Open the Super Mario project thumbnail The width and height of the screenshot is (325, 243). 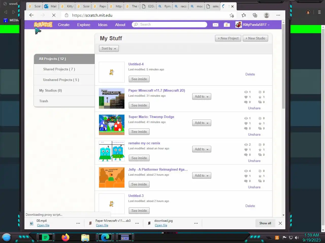click(112, 125)
